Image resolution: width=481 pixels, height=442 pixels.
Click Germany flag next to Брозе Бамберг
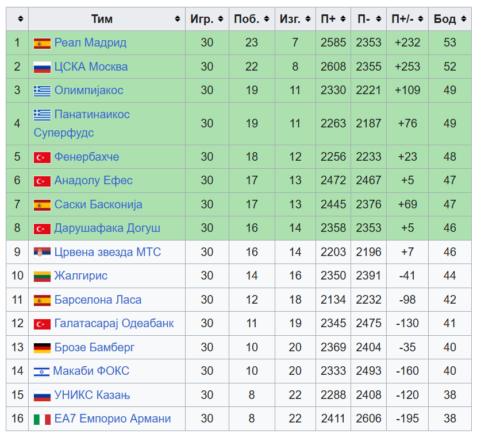click(42, 348)
